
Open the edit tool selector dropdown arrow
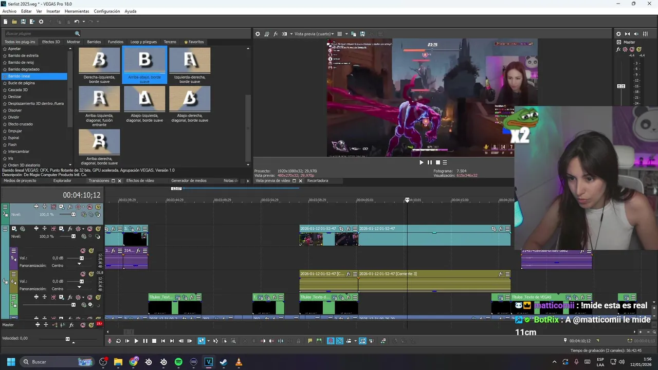tap(208, 341)
